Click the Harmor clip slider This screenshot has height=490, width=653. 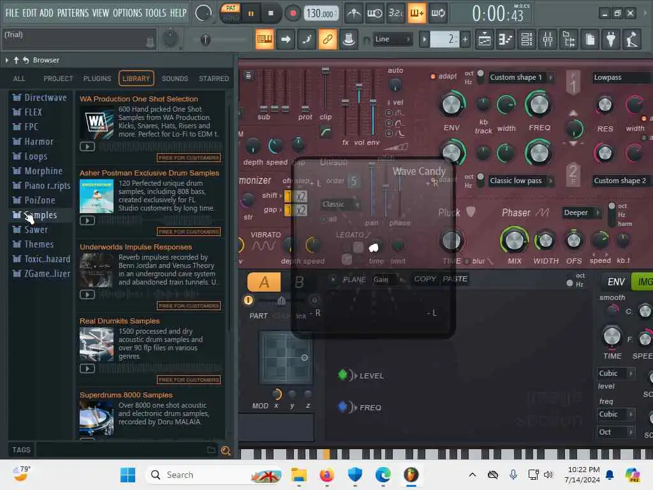pos(325,71)
